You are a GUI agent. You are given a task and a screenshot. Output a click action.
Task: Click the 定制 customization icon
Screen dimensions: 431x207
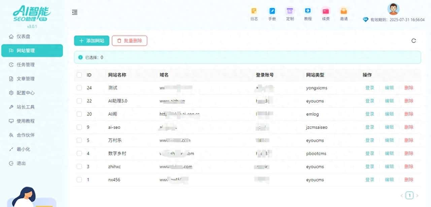tap(290, 14)
